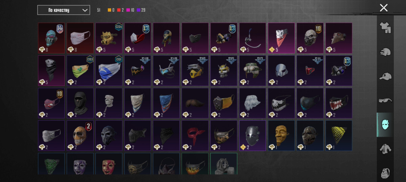
Task: Click the dropdown chevron arrow for sorting
Action: click(85, 10)
